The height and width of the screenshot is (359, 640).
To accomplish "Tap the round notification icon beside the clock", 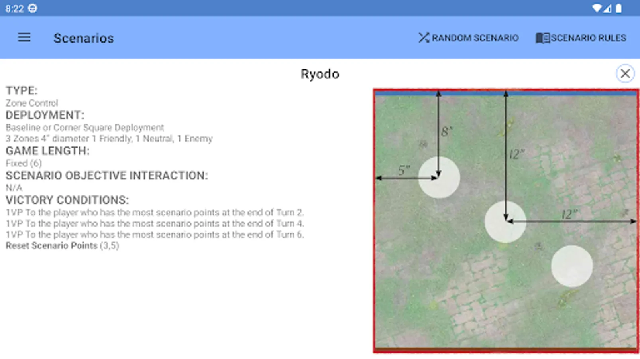I will 33,8.
